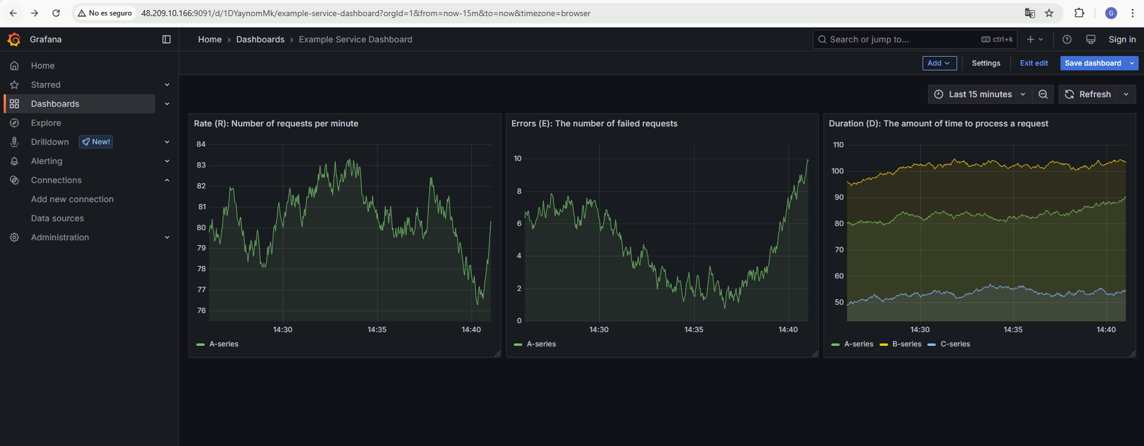Viewport: 1144px width, 446px height.
Task: Click the browser address bar URL
Action: (x=366, y=13)
